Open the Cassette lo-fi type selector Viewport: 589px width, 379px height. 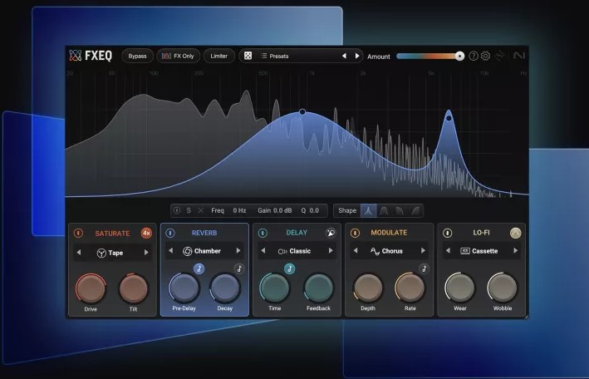[479, 251]
